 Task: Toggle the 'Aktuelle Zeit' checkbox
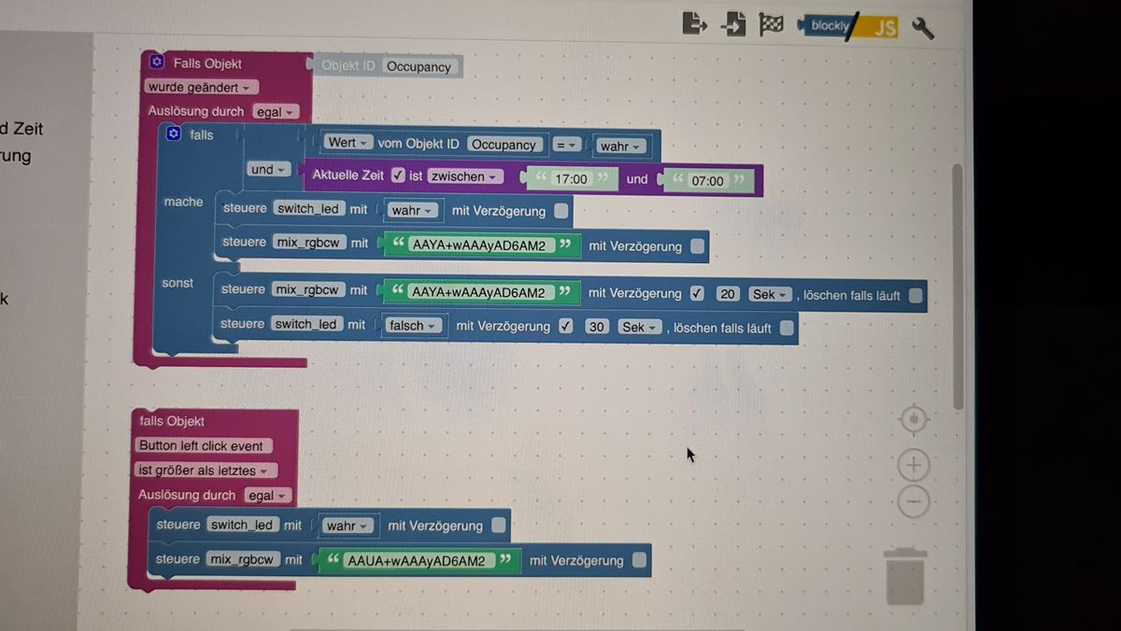click(398, 175)
